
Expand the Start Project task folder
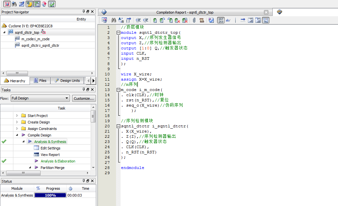(17, 116)
